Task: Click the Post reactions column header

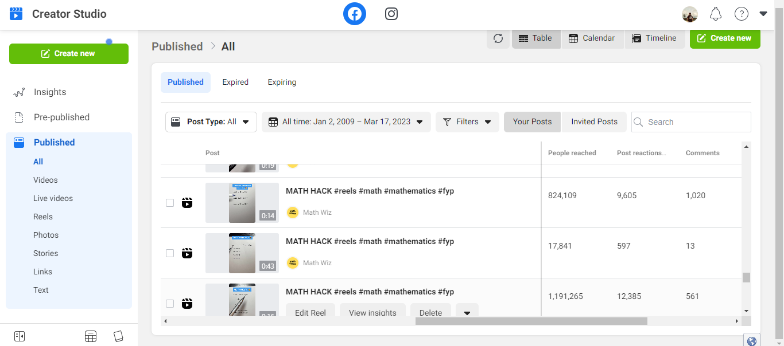Action: 641,153
